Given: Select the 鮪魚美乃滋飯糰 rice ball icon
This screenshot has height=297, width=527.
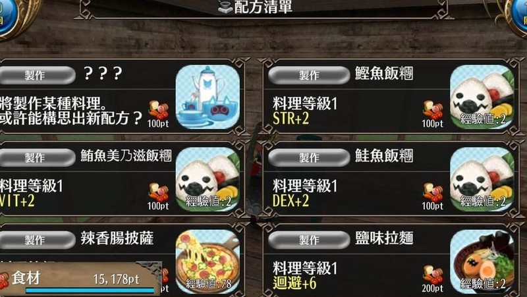Looking at the screenshot, I should coord(208,179).
